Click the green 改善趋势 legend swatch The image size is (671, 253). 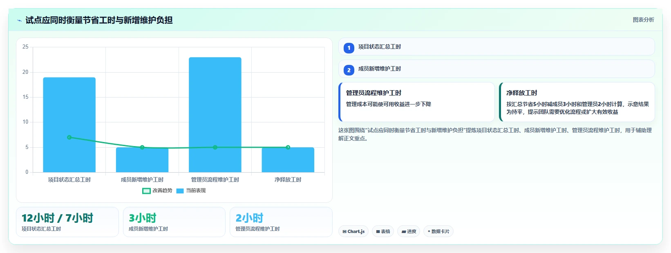(x=146, y=191)
